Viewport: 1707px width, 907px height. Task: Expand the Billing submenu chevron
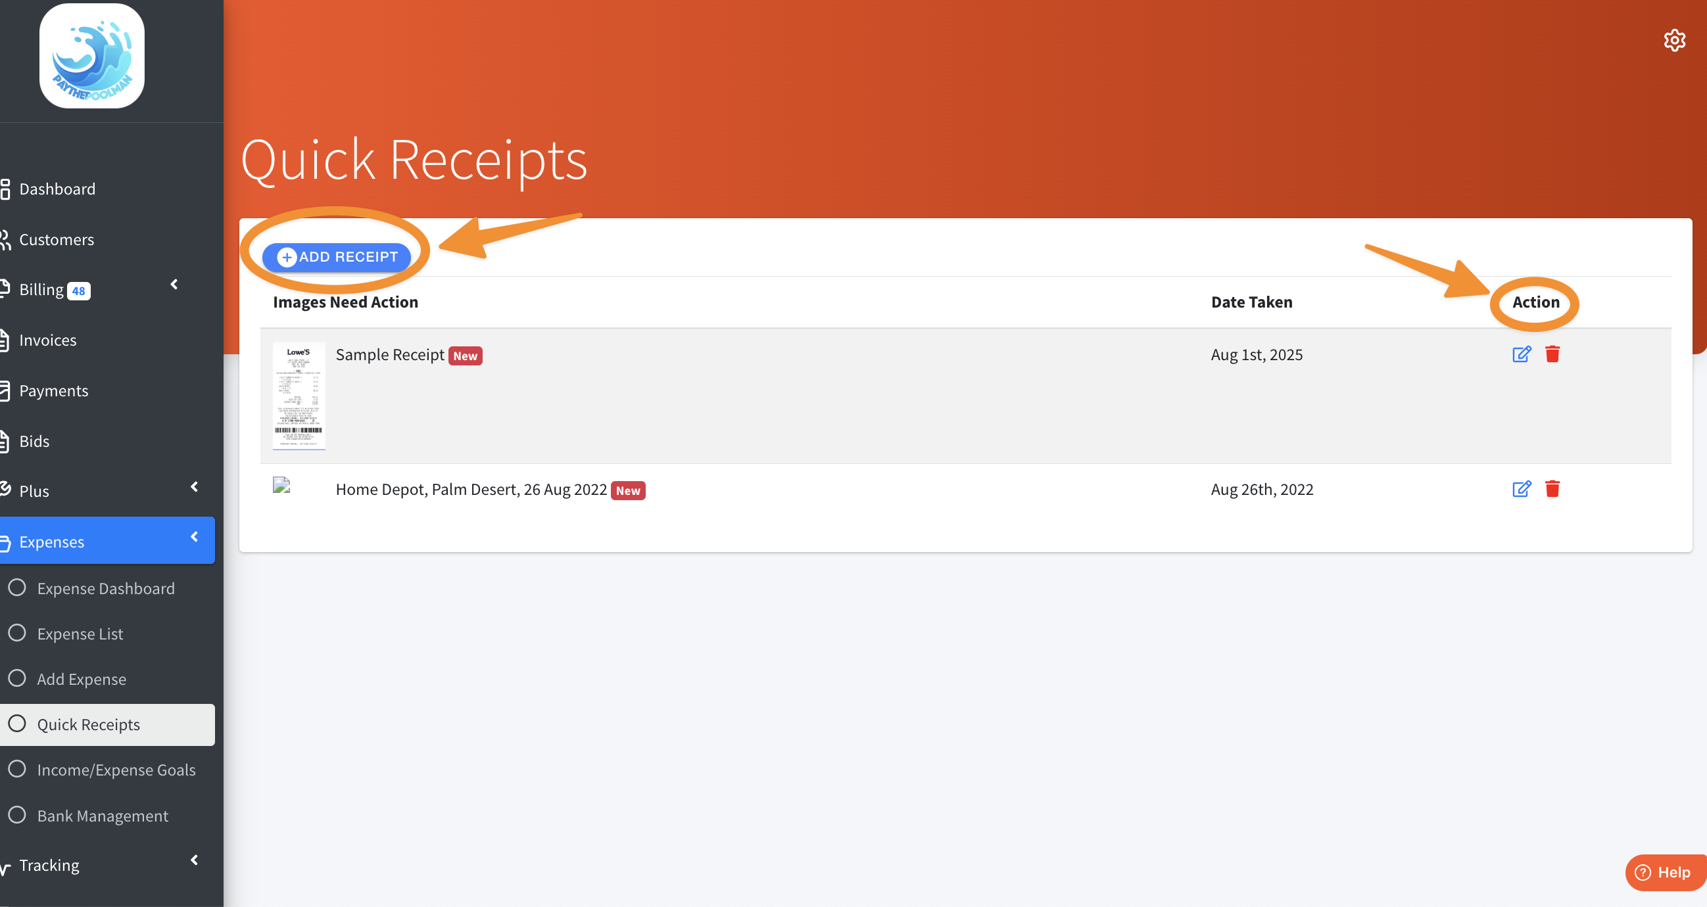pos(174,284)
